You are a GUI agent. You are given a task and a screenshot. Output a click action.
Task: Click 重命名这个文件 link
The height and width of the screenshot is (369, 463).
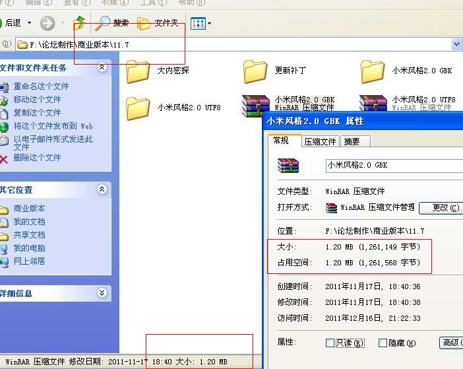(41, 86)
